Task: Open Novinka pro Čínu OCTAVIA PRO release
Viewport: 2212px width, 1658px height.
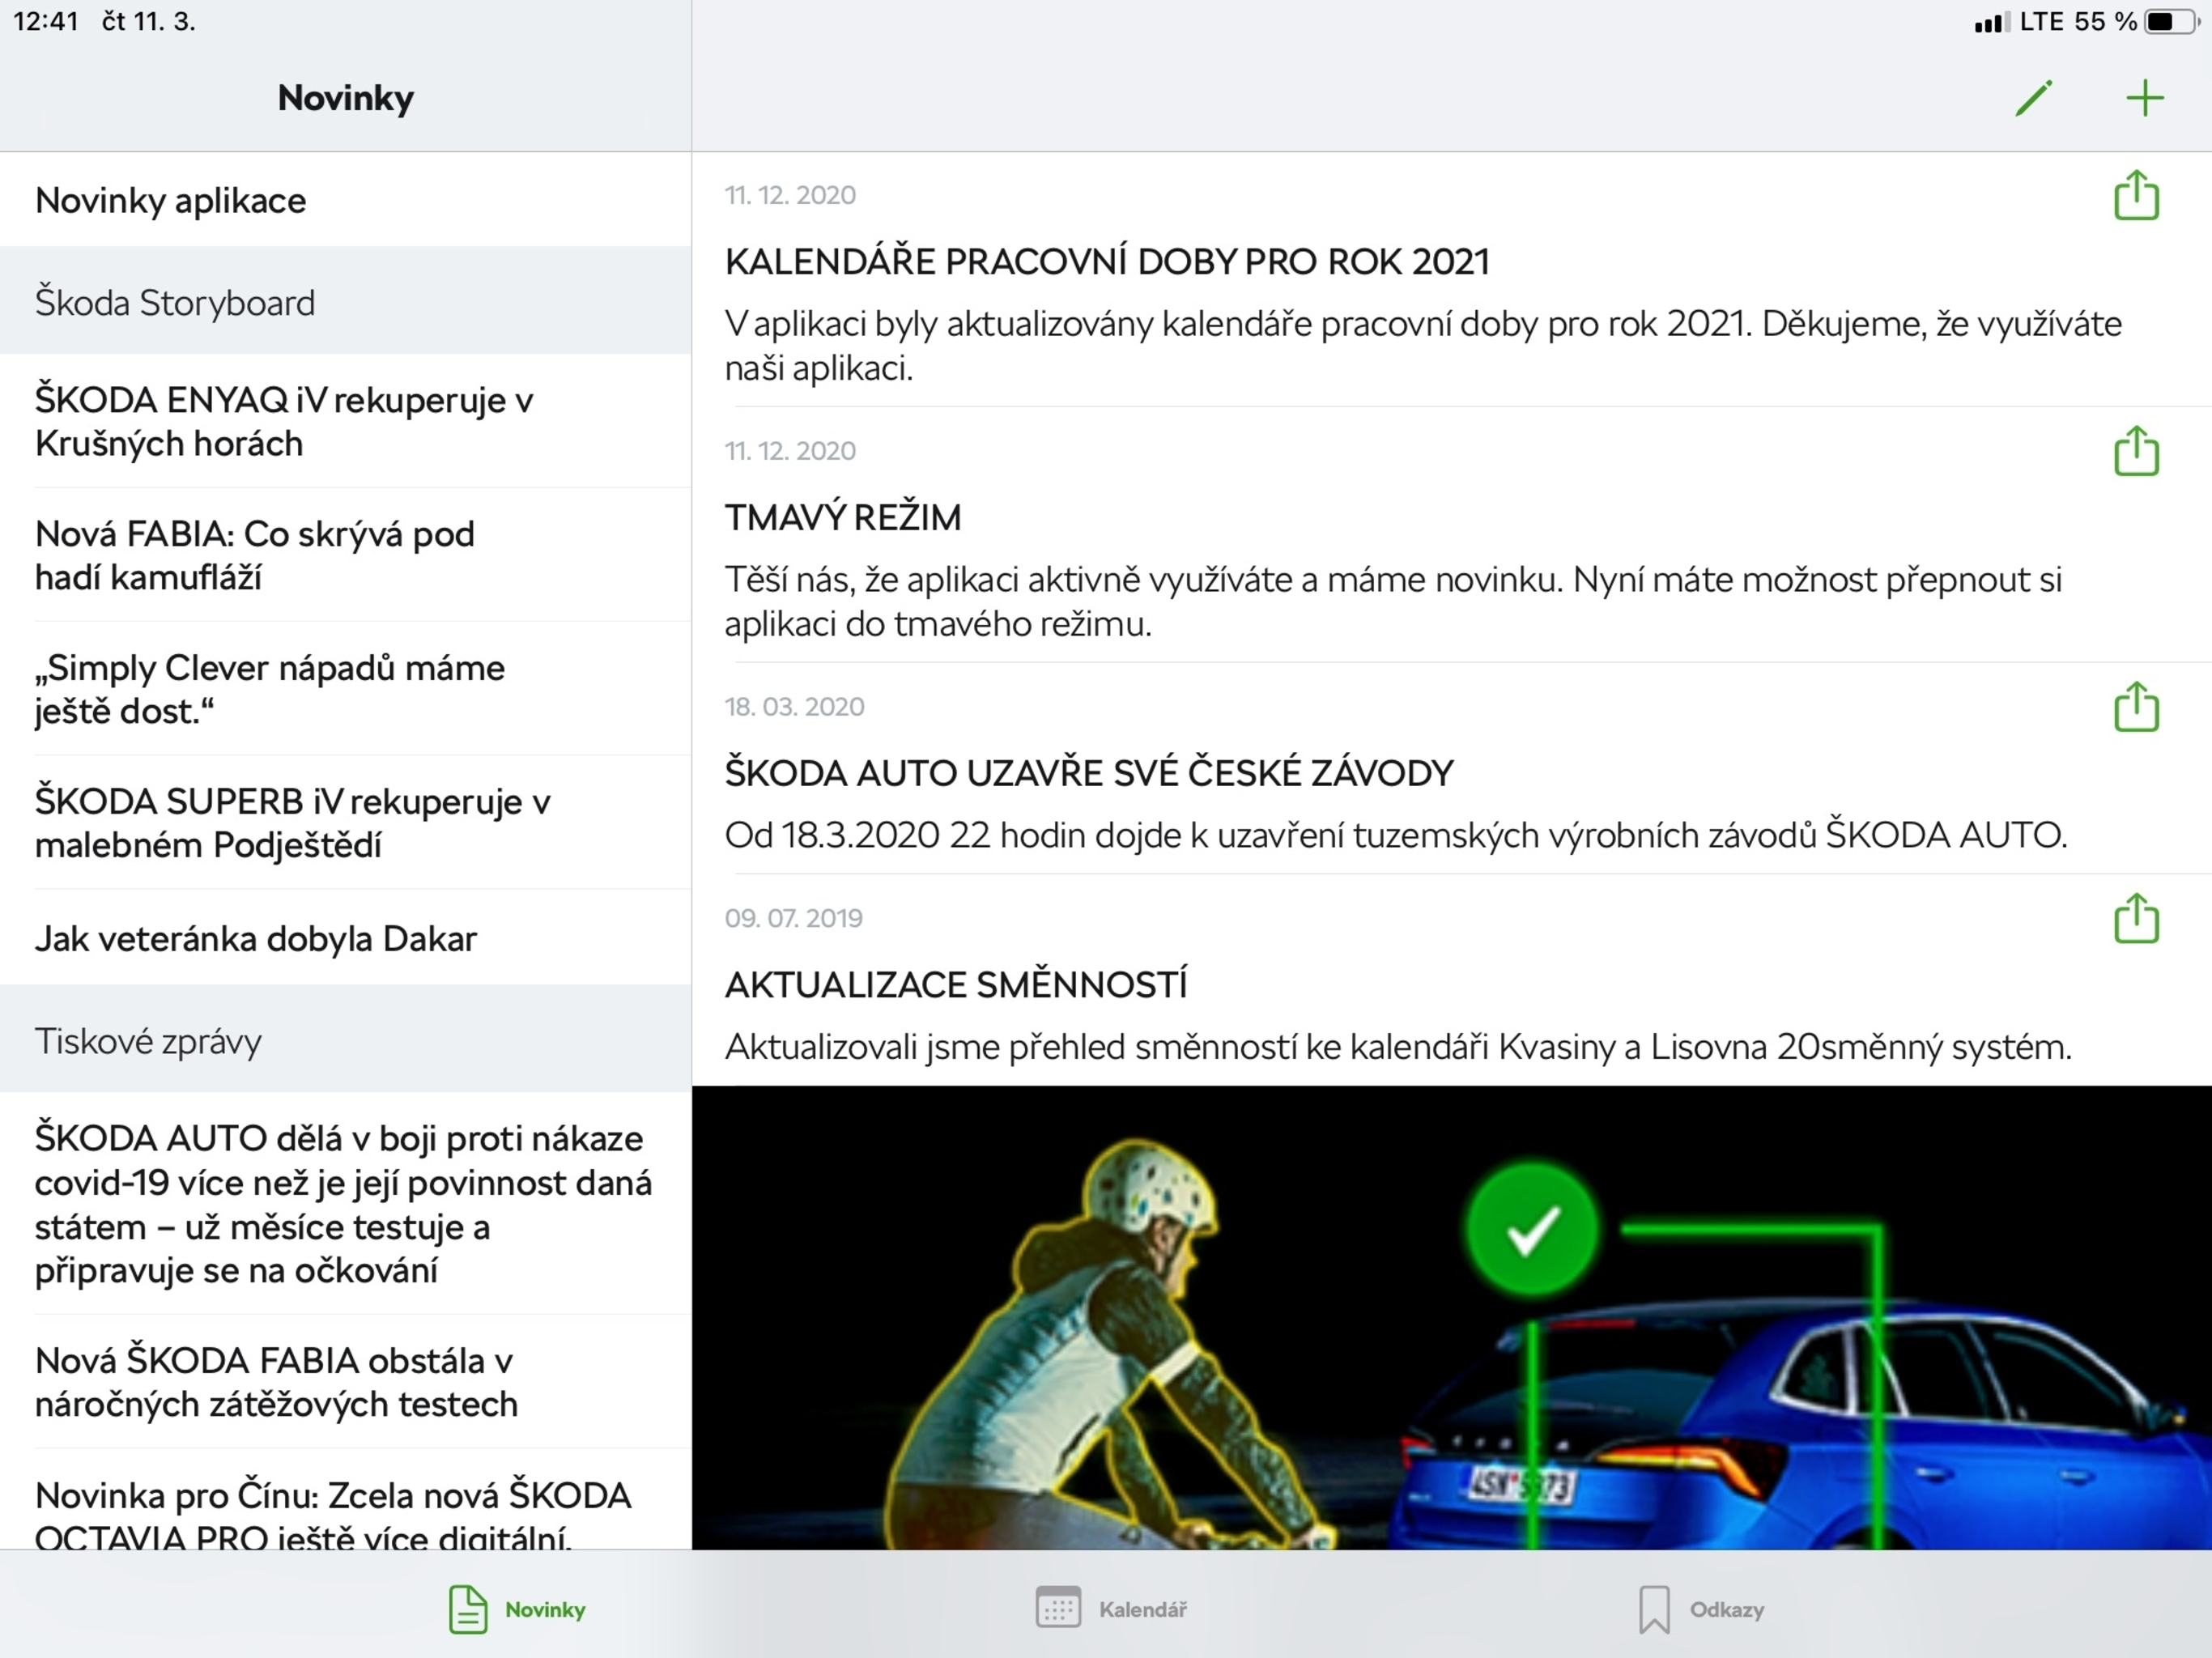Action: click(x=346, y=1500)
